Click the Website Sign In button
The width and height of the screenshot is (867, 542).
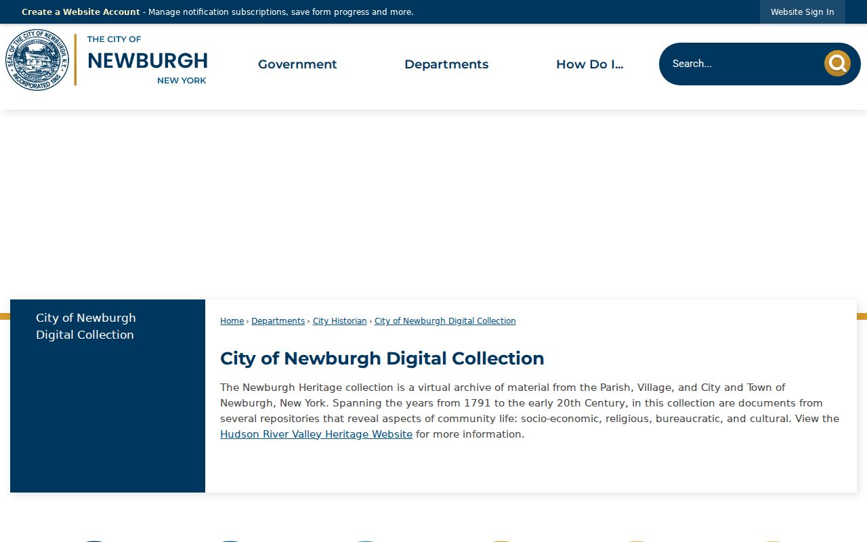803,12
